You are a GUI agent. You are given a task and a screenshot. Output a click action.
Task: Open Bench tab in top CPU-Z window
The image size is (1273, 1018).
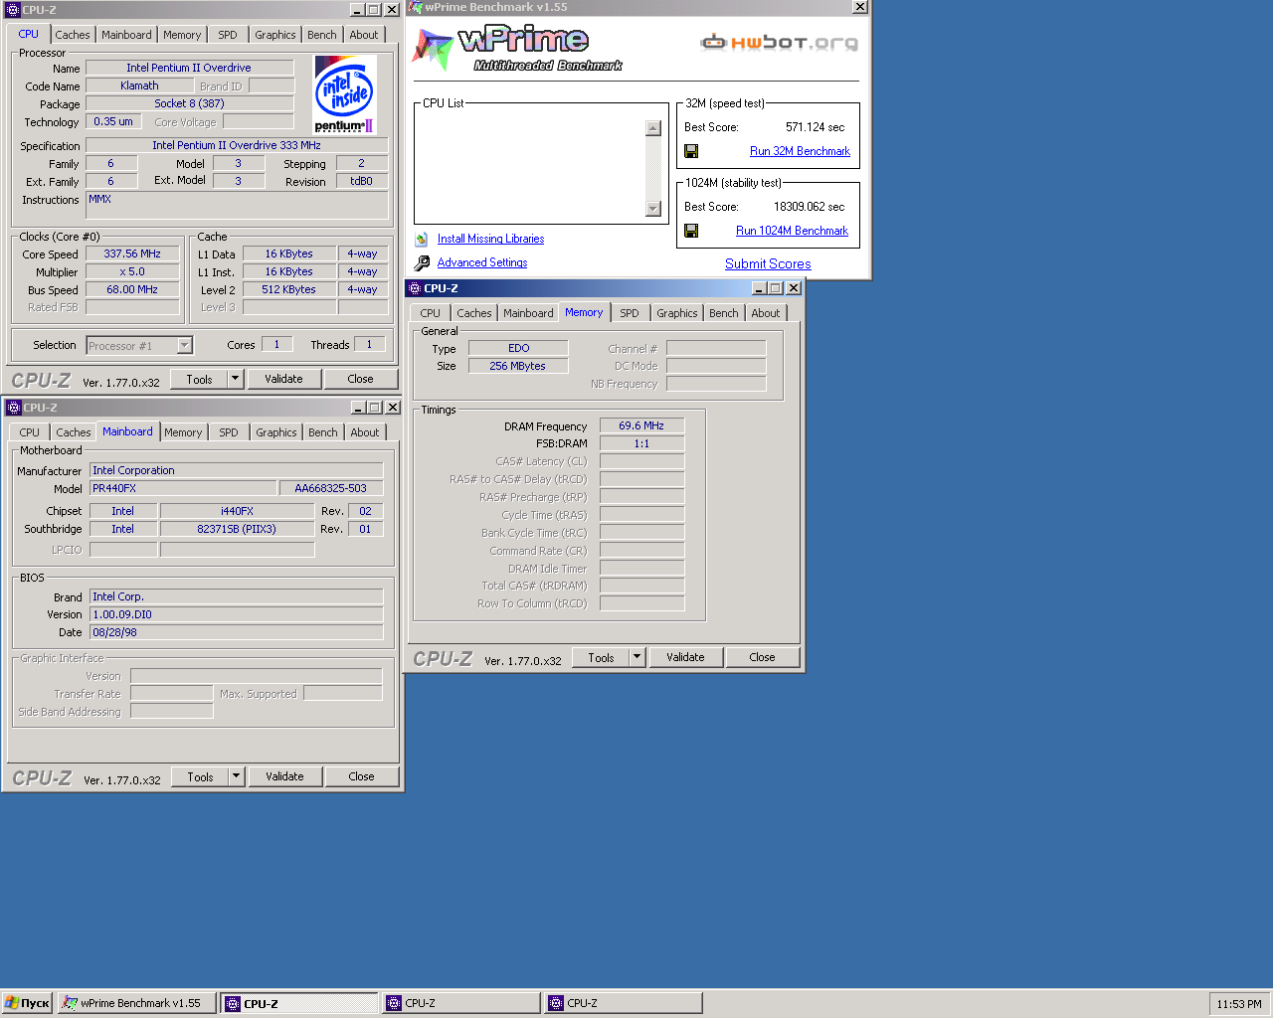point(322,35)
